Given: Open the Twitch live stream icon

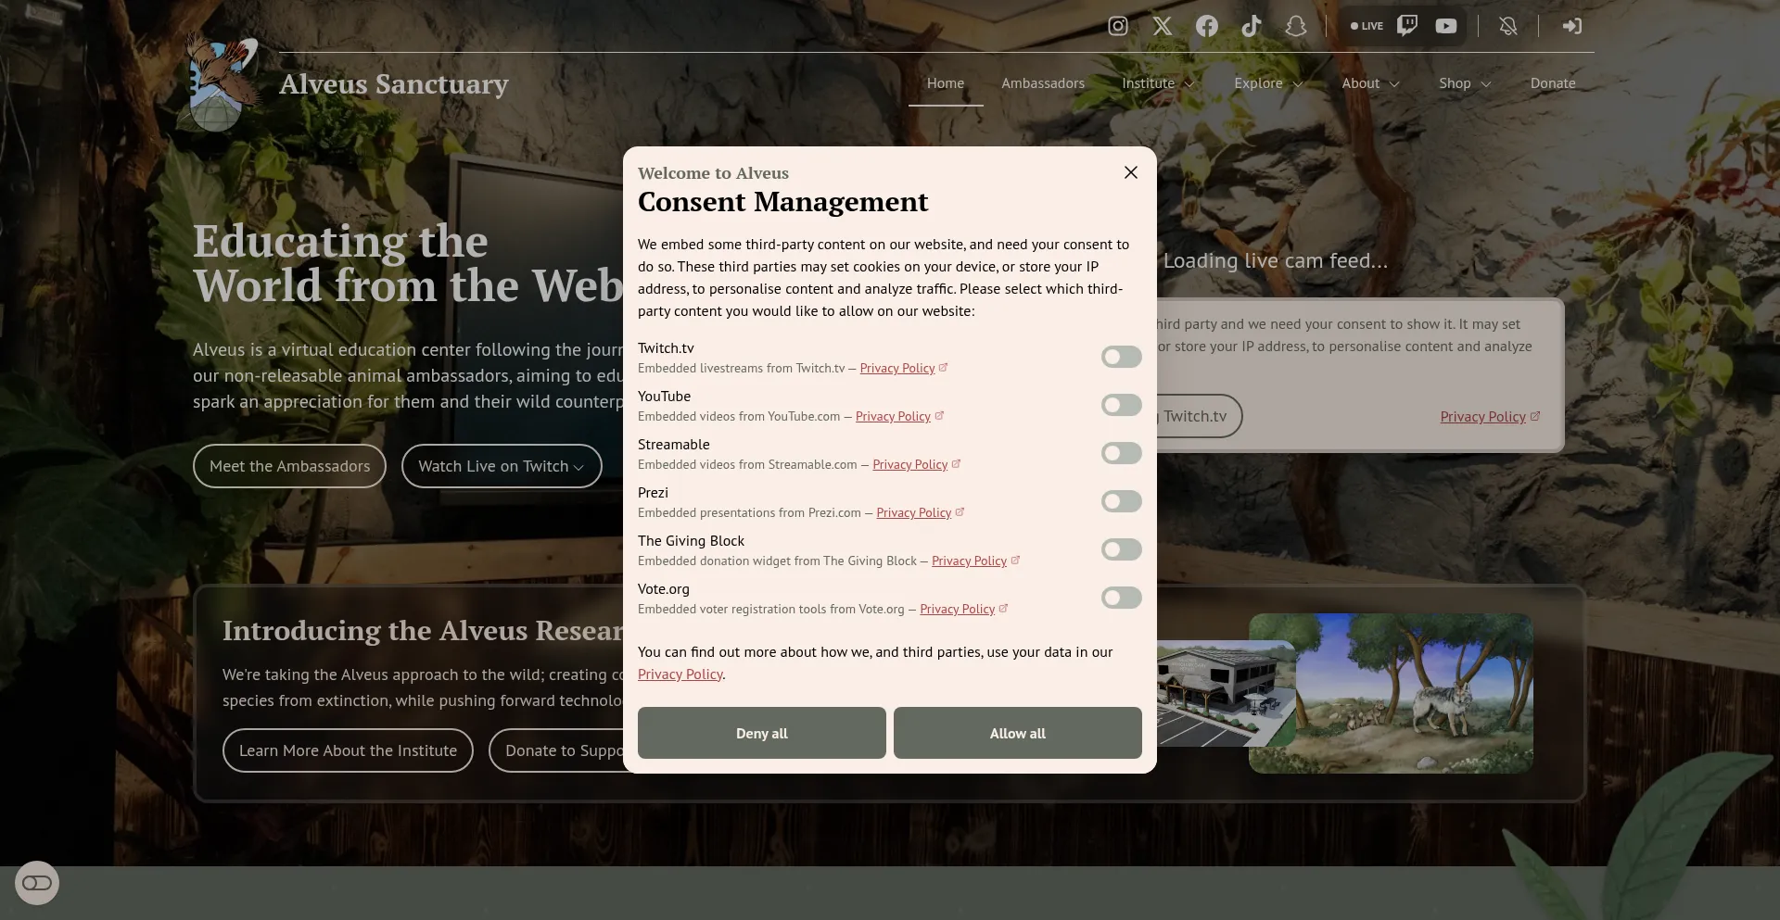Looking at the screenshot, I should (1407, 26).
